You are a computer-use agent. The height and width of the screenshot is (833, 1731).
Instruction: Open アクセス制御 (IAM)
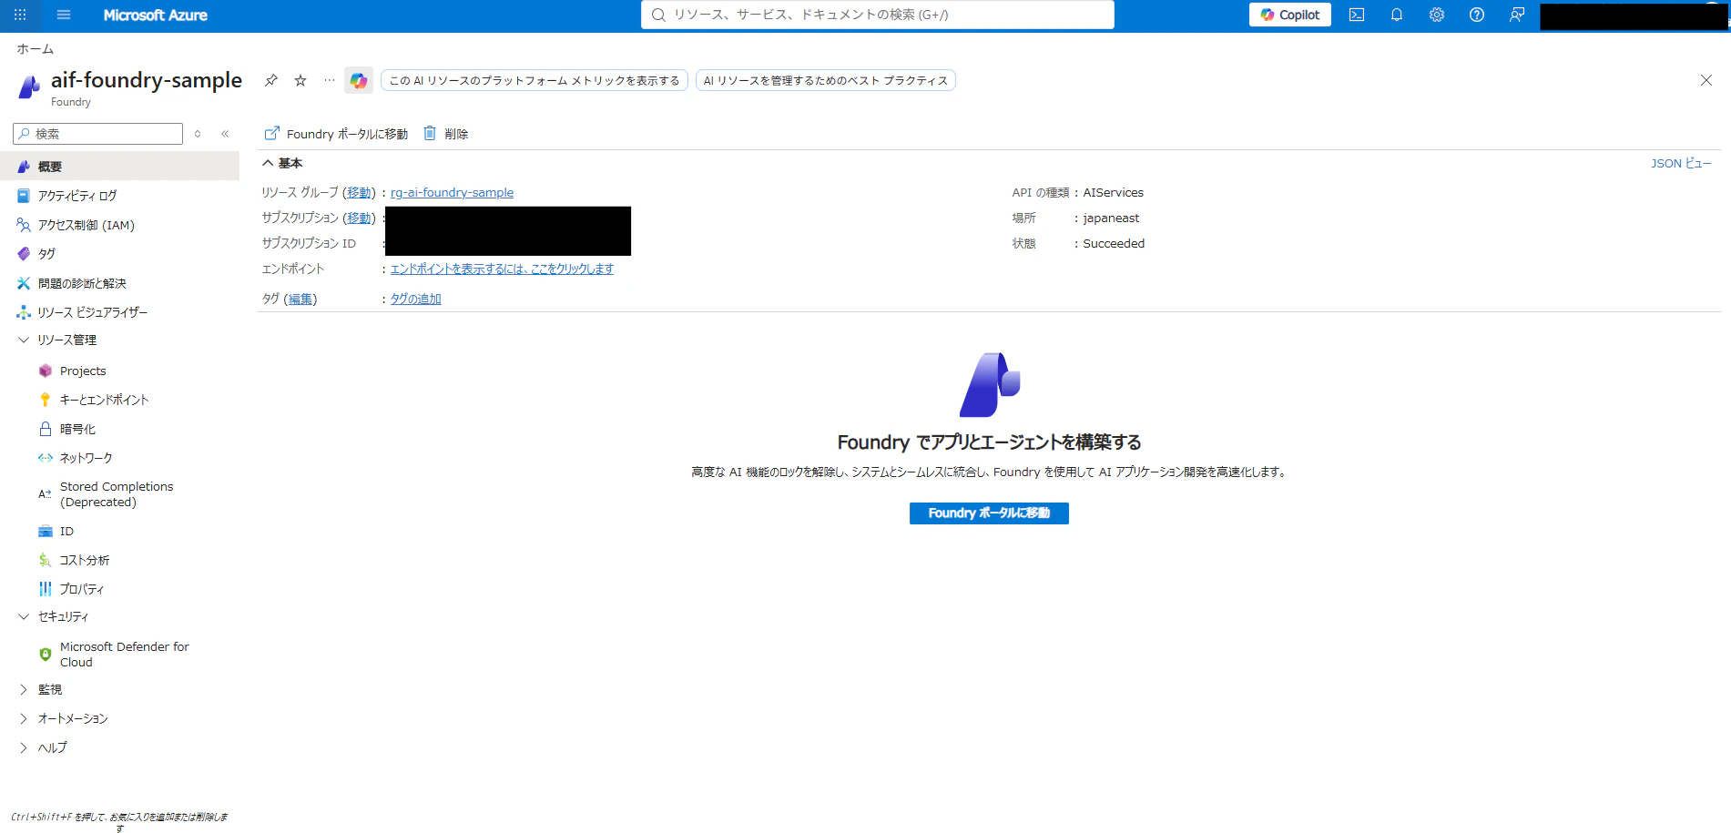click(119, 225)
